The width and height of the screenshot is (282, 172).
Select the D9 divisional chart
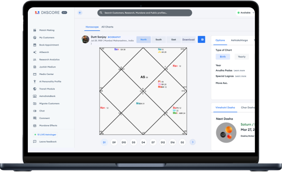pos(114,142)
